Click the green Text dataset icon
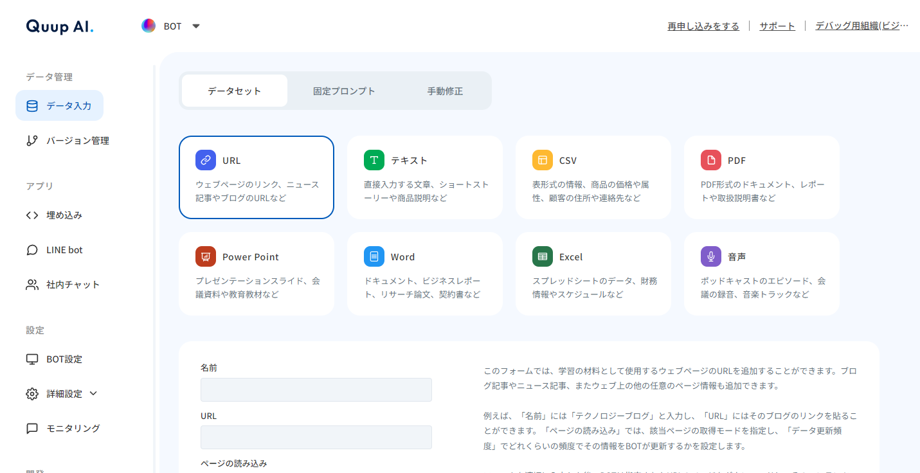 click(x=374, y=160)
